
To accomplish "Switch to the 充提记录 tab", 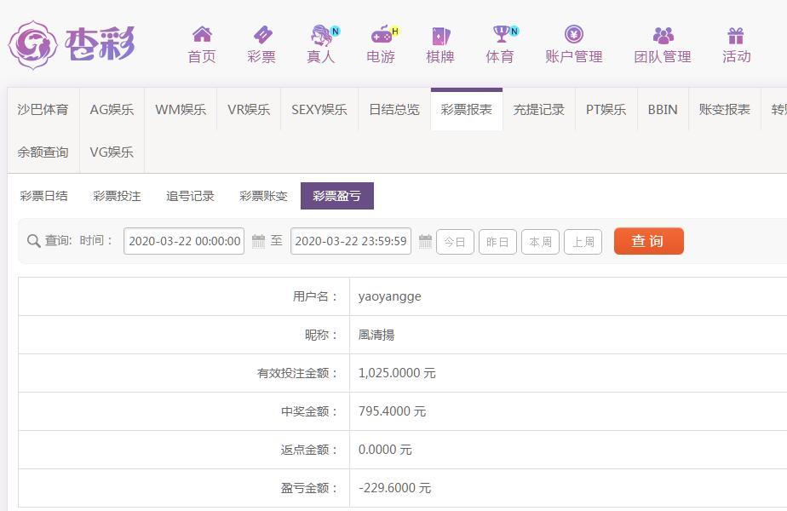I will point(539,109).
